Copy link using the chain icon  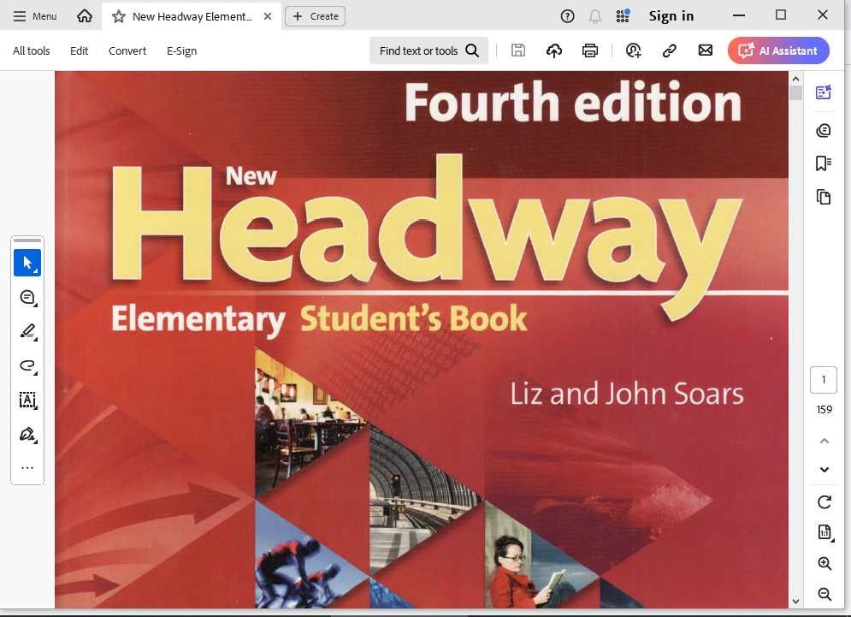tap(669, 50)
